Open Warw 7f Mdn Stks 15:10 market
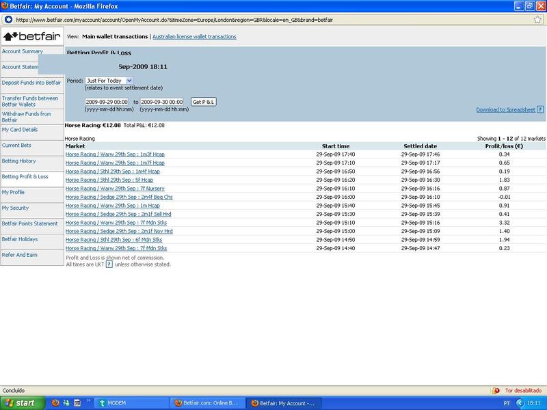 pyautogui.click(x=116, y=223)
